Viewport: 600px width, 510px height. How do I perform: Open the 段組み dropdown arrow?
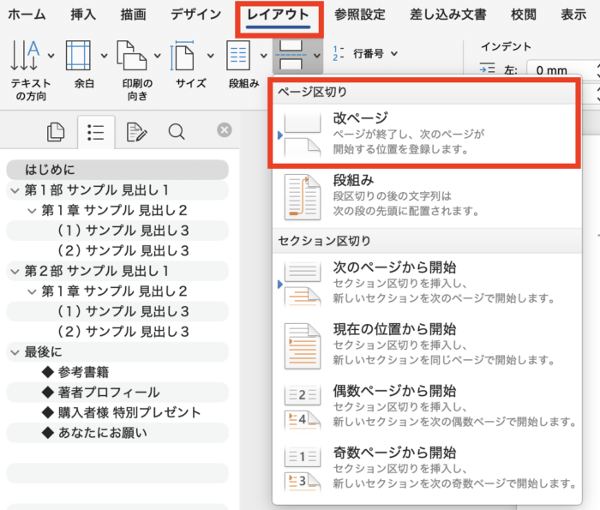(264, 56)
